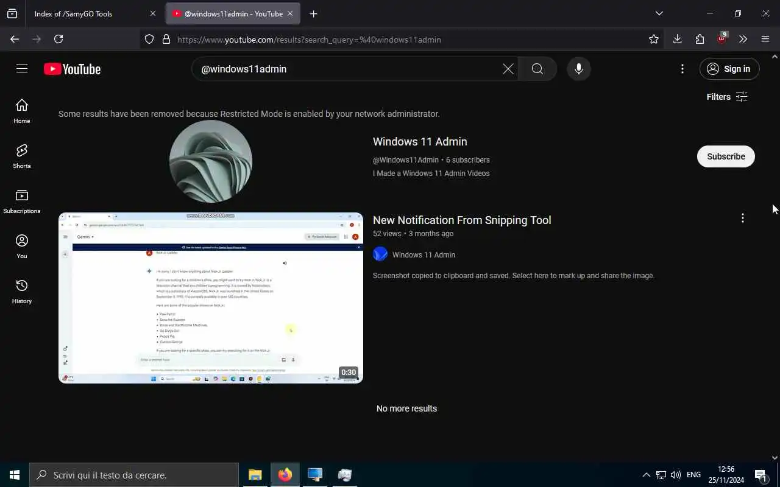This screenshot has height=487, width=780.
Task: Open volume control in system tray
Action: tap(675, 475)
